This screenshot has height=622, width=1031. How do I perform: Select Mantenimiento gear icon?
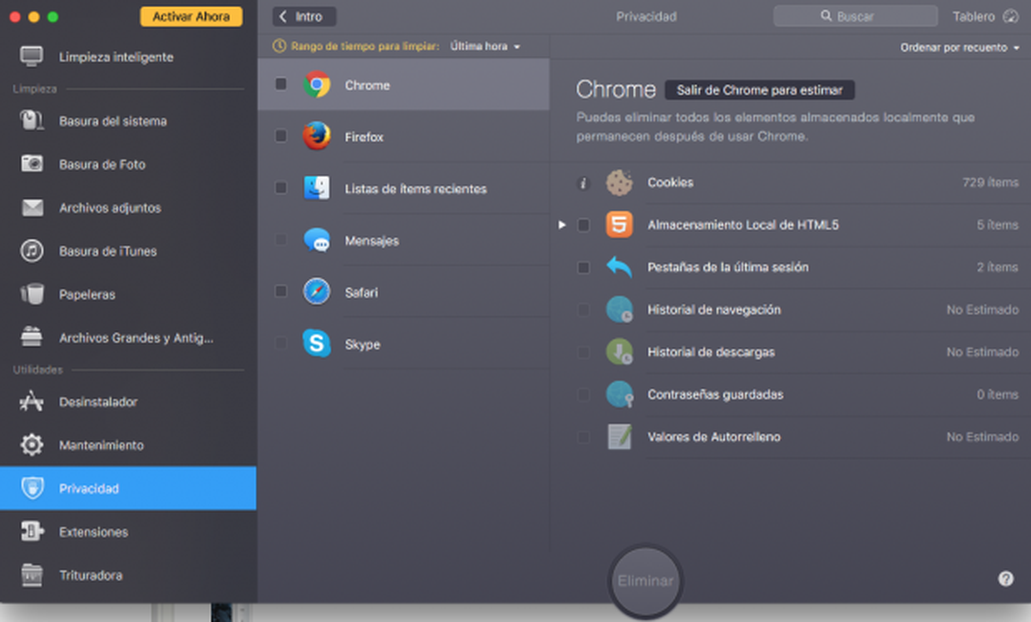click(x=32, y=444)
